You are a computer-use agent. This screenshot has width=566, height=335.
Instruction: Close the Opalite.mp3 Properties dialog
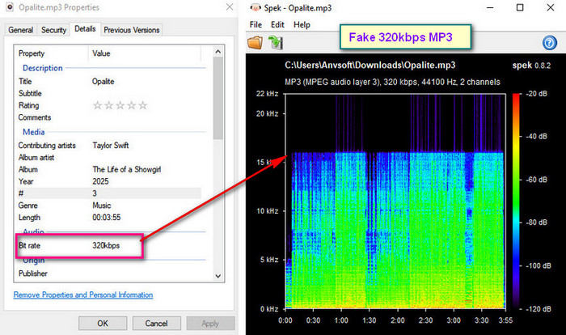(x=229, y=6)
